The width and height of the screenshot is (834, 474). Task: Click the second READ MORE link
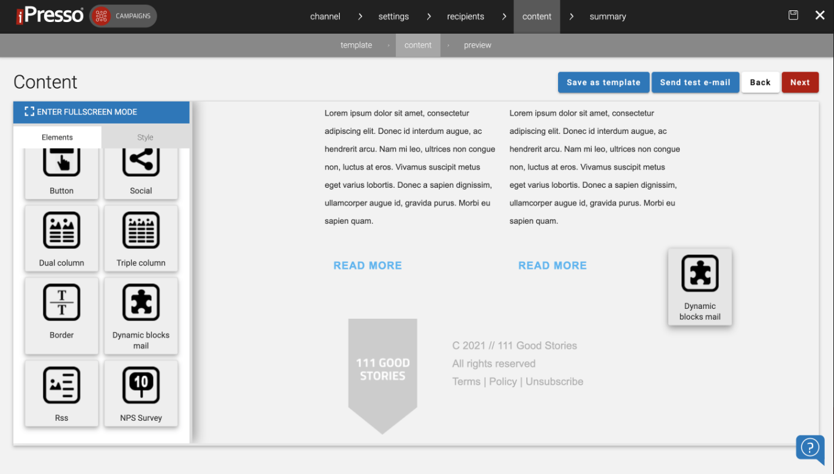click(x=553, y=265)
